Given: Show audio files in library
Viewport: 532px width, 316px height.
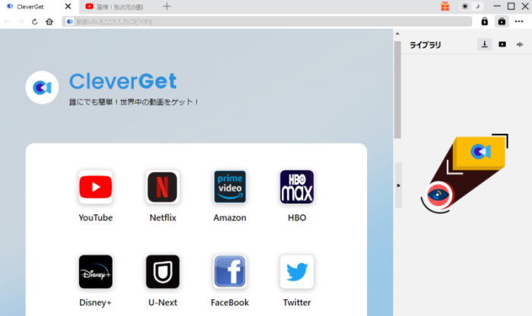Looking at the screenshot, I should pyautogui.click(x=520, y=44).
